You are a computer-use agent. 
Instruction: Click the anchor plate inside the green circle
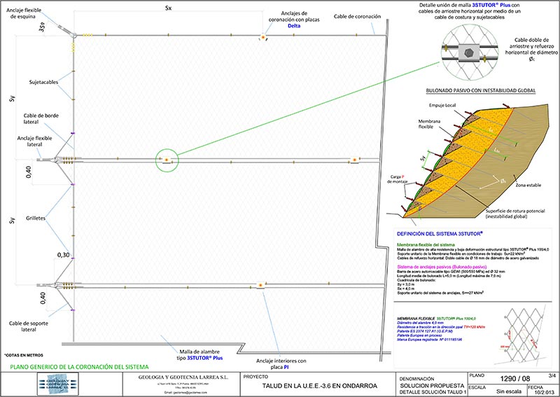point(167,160)
